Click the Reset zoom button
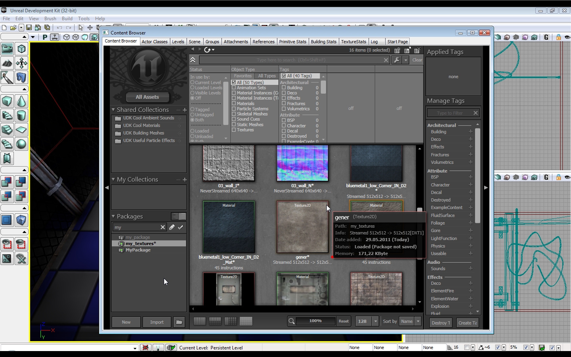 [343, 321]
